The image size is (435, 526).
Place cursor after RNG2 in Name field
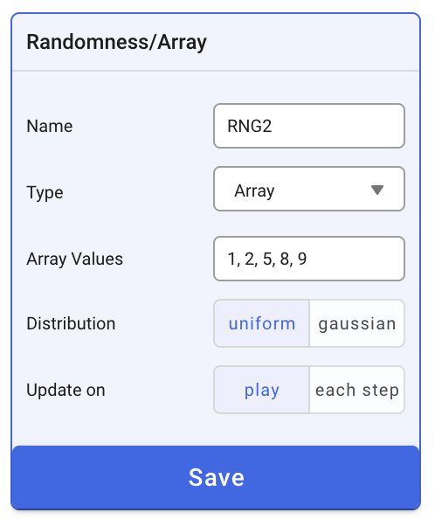(x=273, y=126)
